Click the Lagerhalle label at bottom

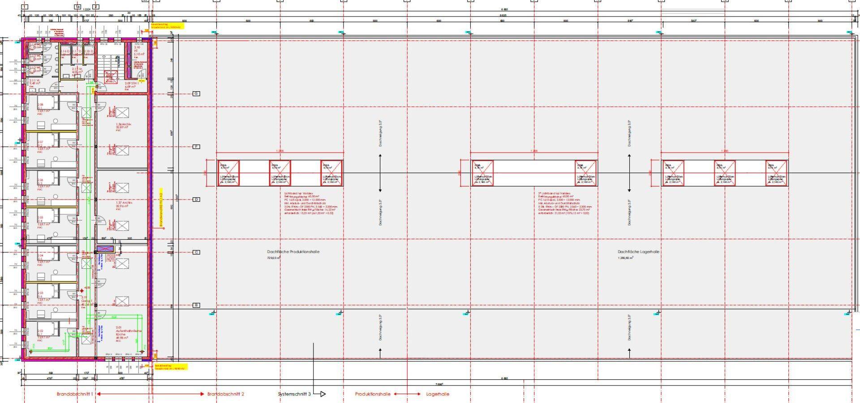[x=438, y=394]
